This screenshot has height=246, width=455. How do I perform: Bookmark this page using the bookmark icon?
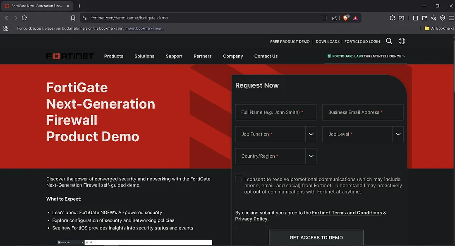click(73, 18)
